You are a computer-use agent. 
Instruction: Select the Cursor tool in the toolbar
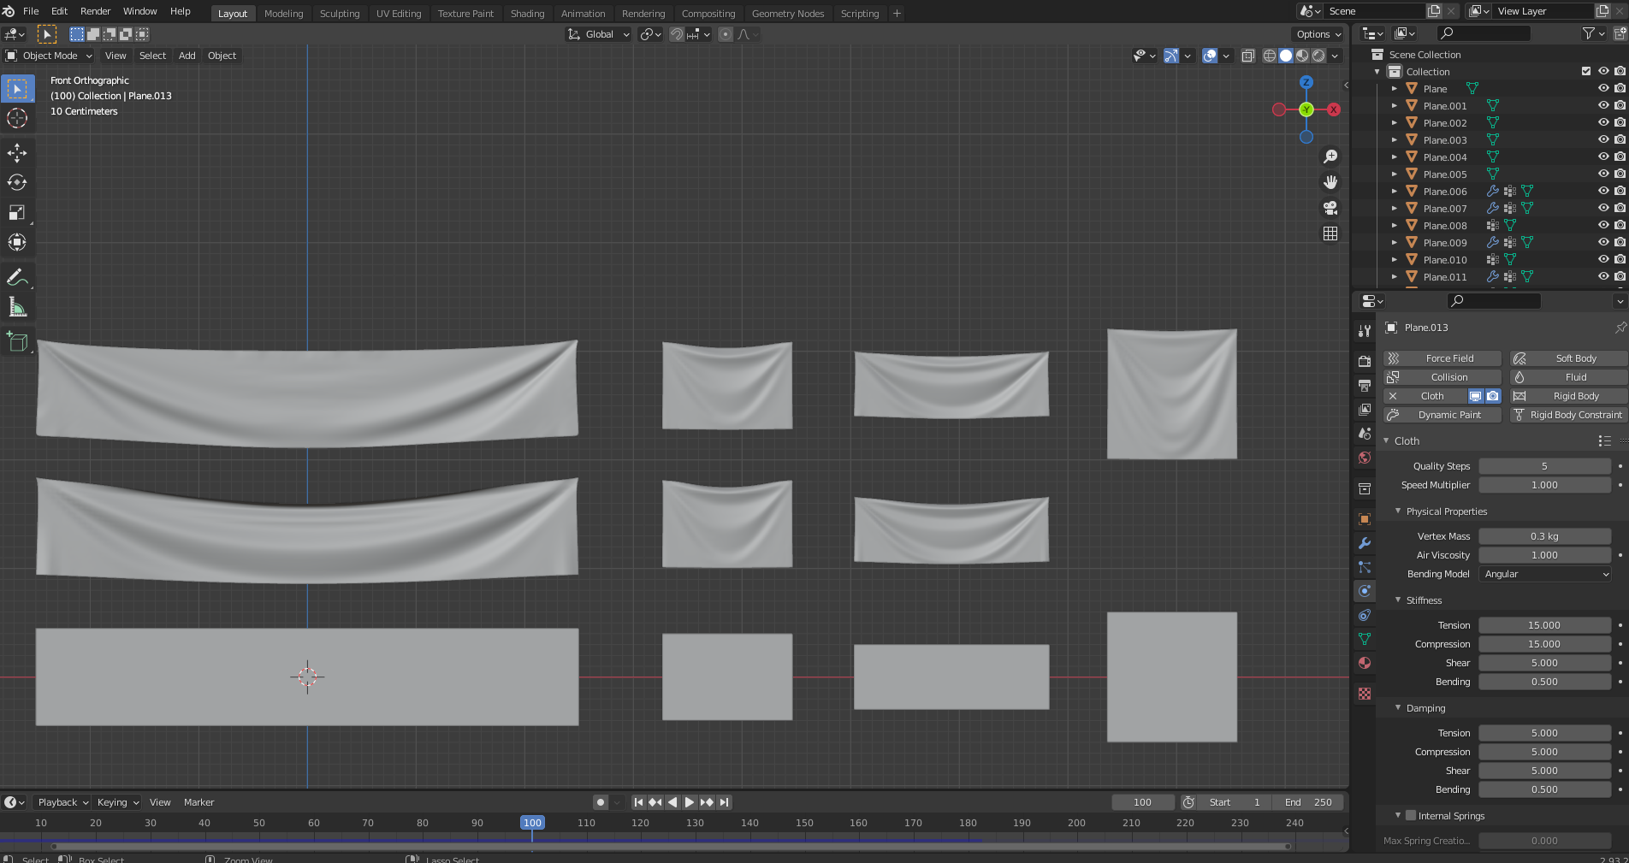point(17,118)
